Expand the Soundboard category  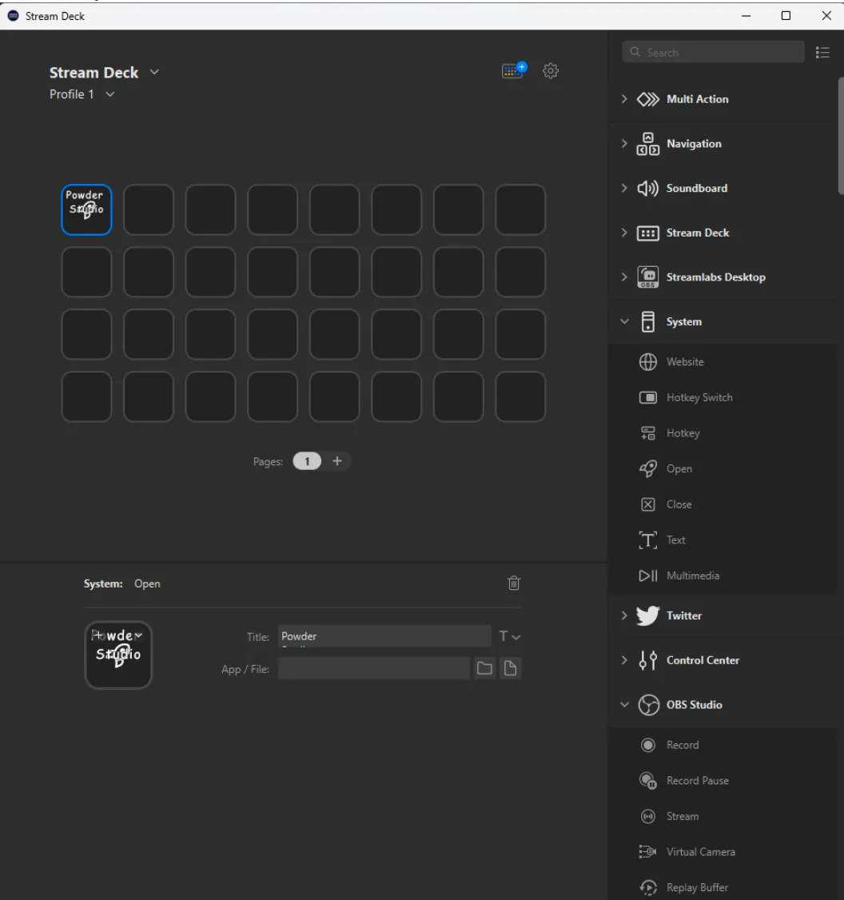pyautogui.click(x=624, y=189)
